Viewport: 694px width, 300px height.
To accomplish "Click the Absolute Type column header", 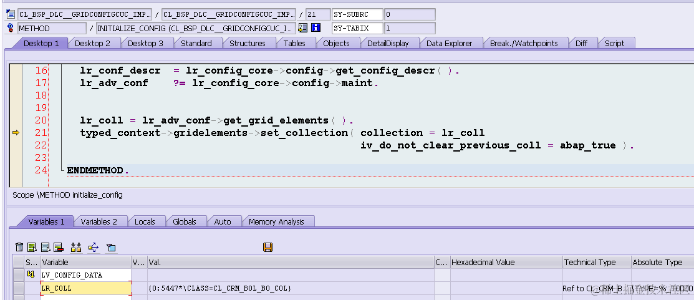I will click(662, 262).
